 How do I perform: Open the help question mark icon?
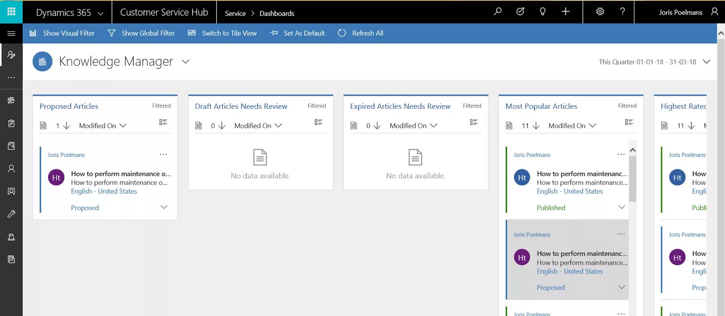pos(623,11)
